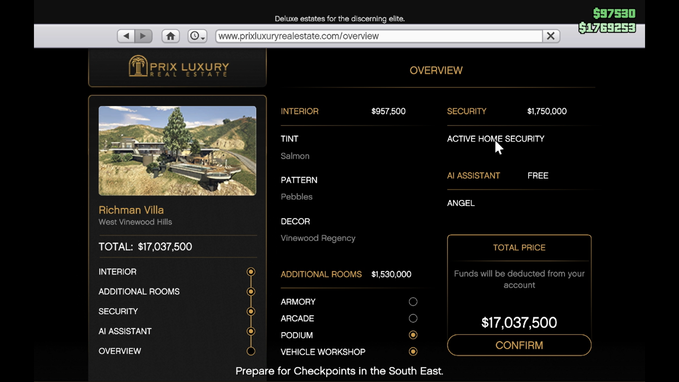Confirm the mansion purchase

(x=519, y=345)
